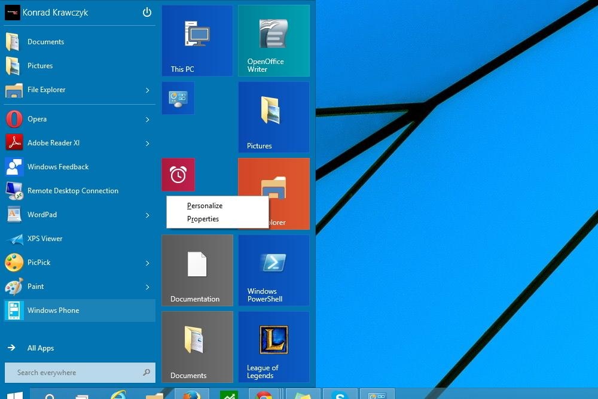Open the Paint application

80,287
